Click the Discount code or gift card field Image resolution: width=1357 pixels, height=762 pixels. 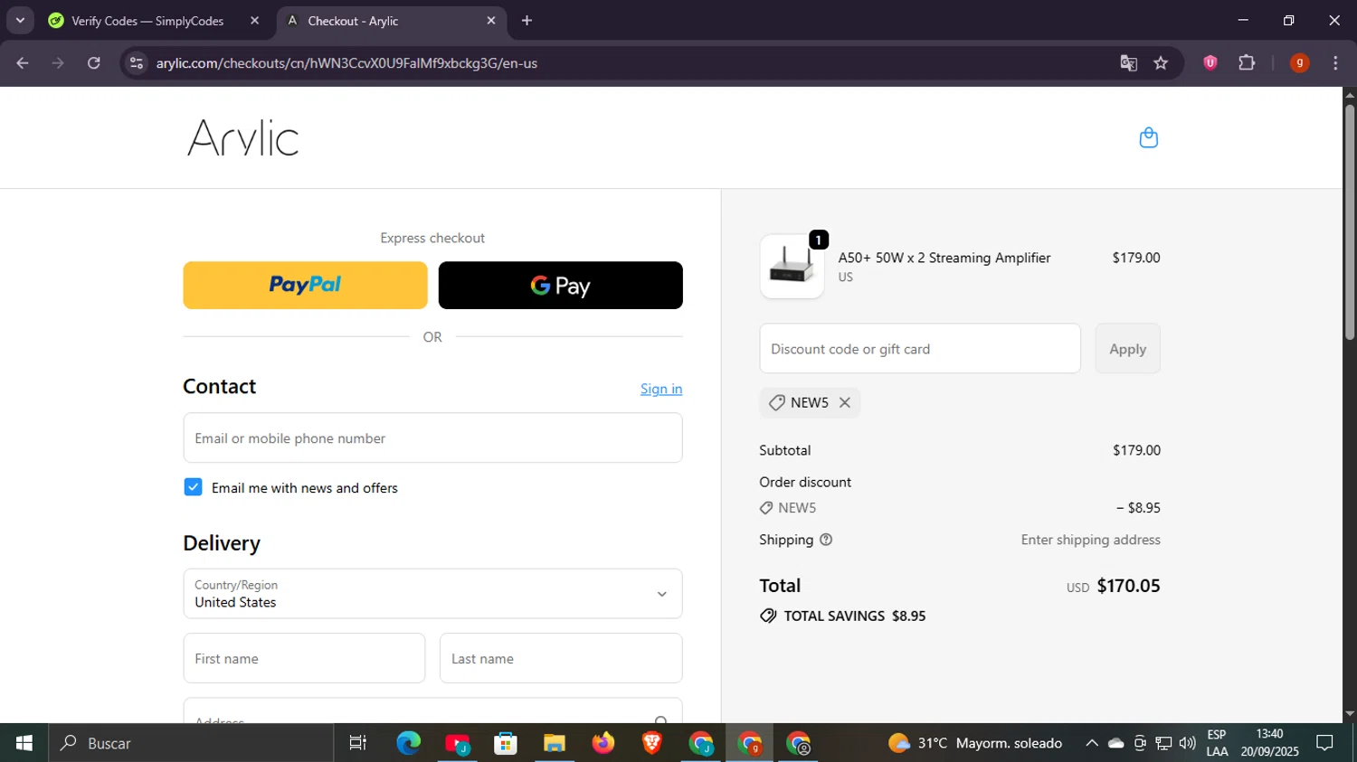coord(920,348)
